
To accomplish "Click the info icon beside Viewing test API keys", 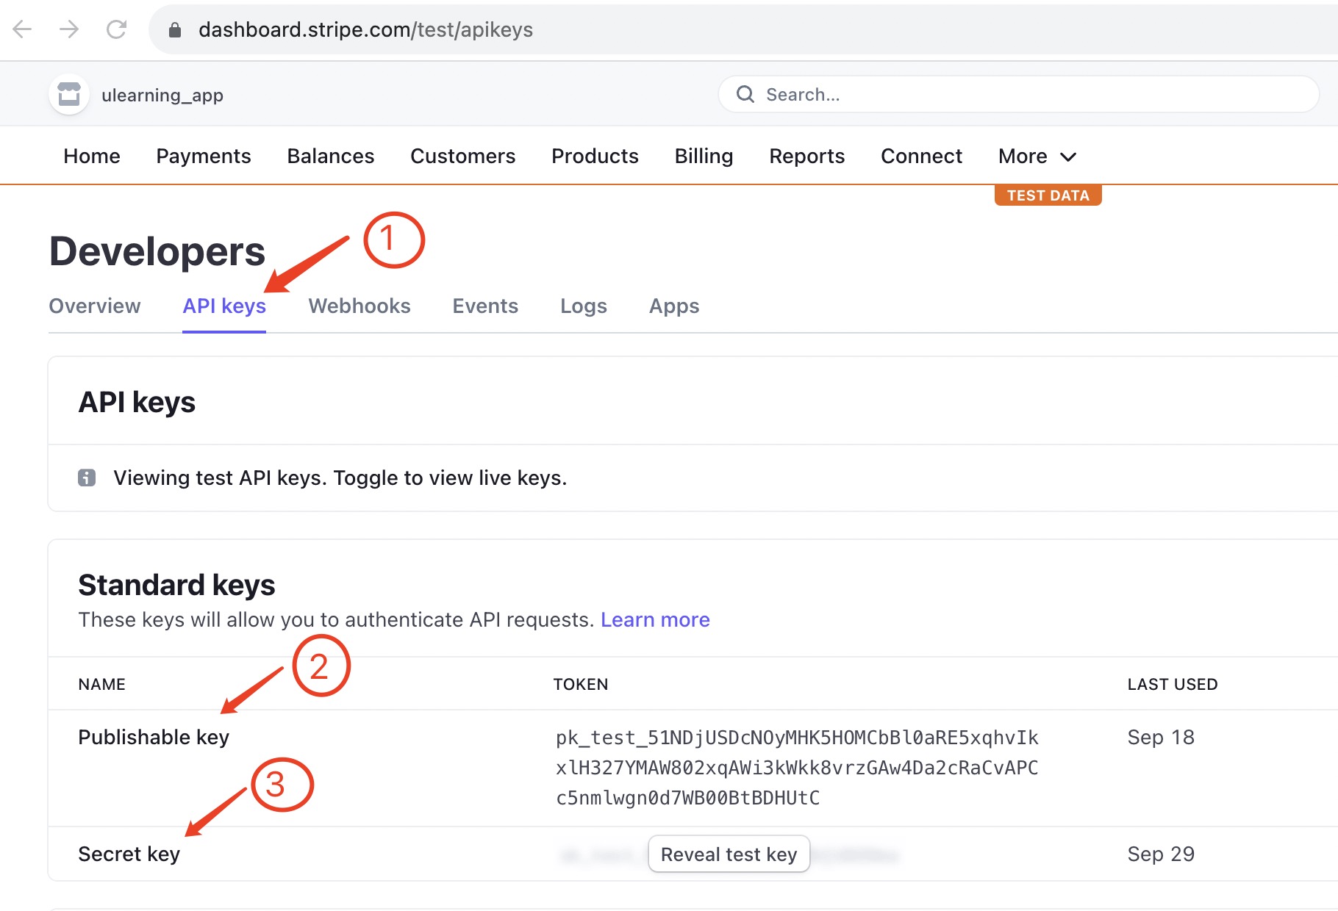I will click(87, 478).
